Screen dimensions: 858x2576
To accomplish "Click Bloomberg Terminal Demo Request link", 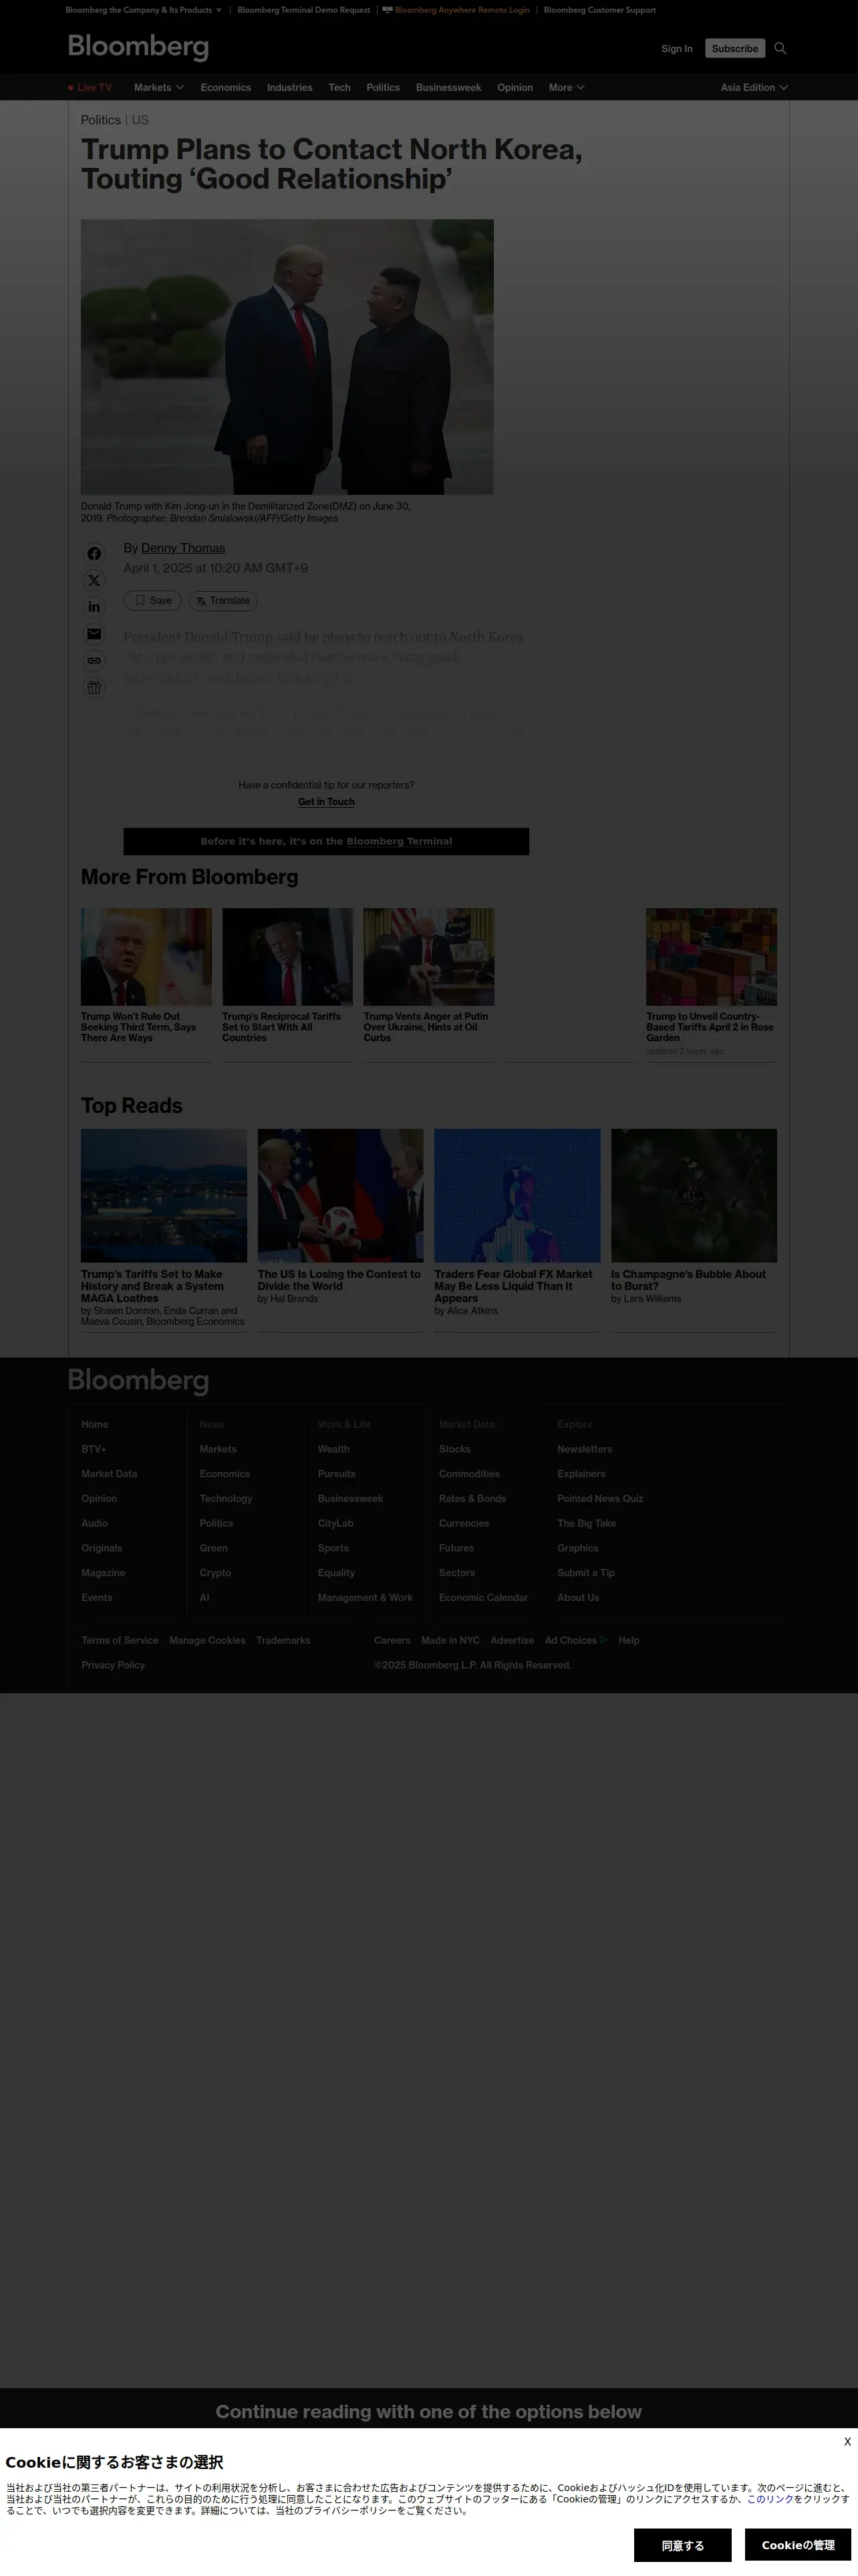I will pos(303,10).
